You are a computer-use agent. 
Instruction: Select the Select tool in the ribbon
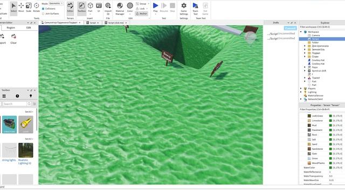pos(13,8)
